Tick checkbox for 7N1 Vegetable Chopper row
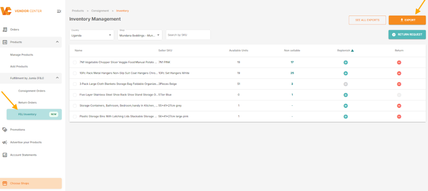428x191 pixels. 75,62
